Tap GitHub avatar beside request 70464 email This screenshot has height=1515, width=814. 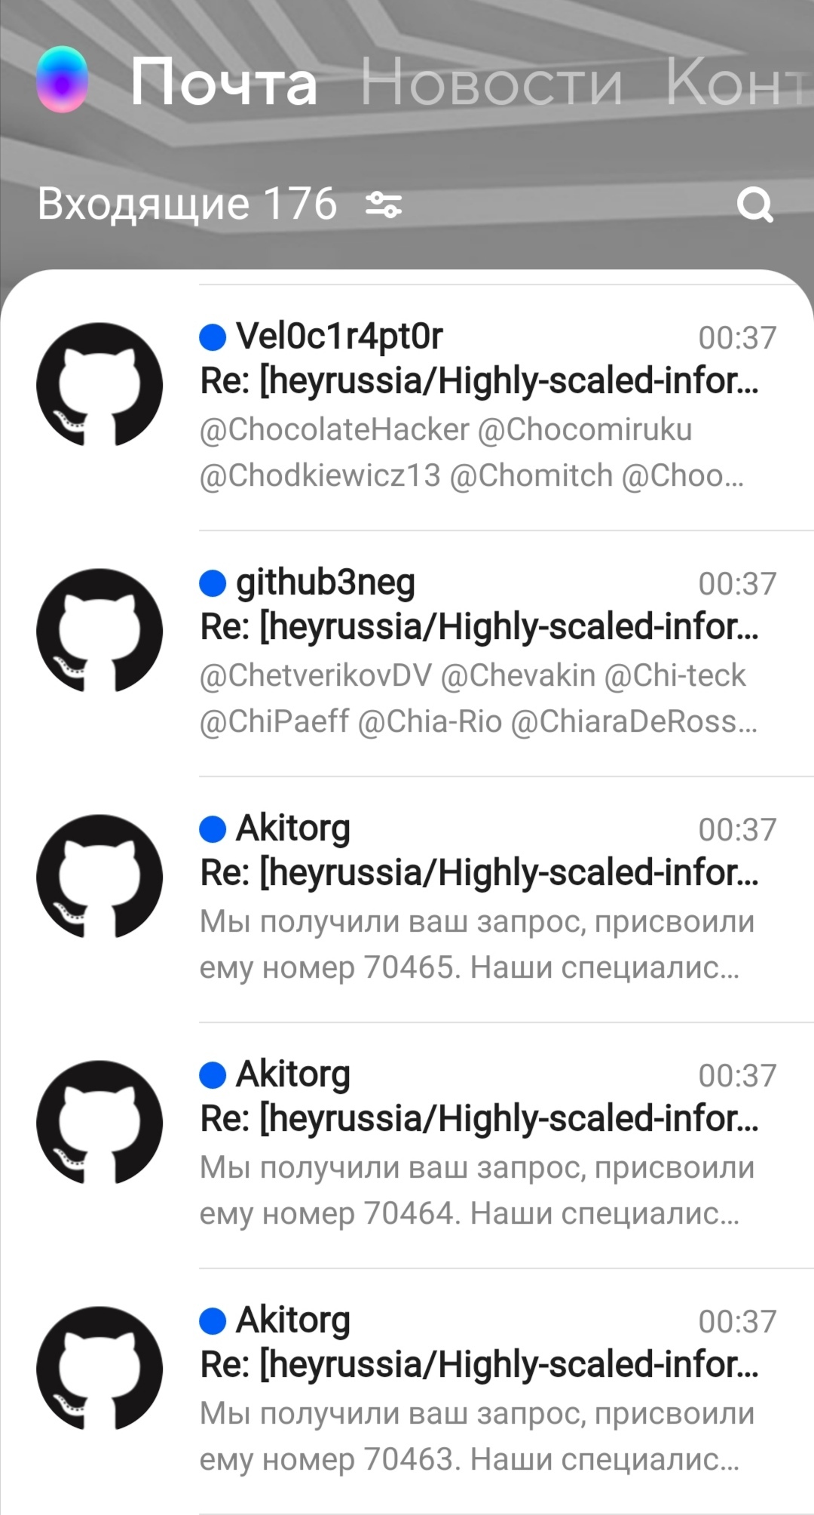pos(99,1123)
